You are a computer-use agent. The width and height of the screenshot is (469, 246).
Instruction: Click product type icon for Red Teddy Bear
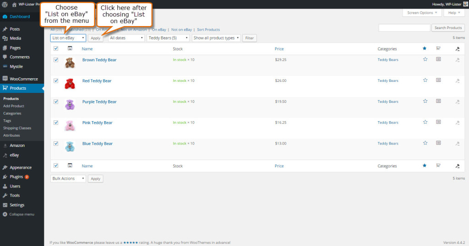point(438,80)
